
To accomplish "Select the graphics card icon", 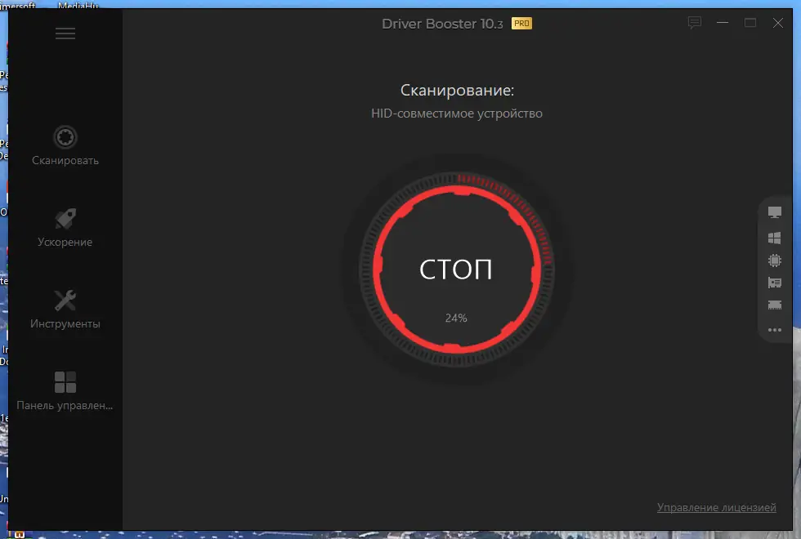I will [774, 283].
